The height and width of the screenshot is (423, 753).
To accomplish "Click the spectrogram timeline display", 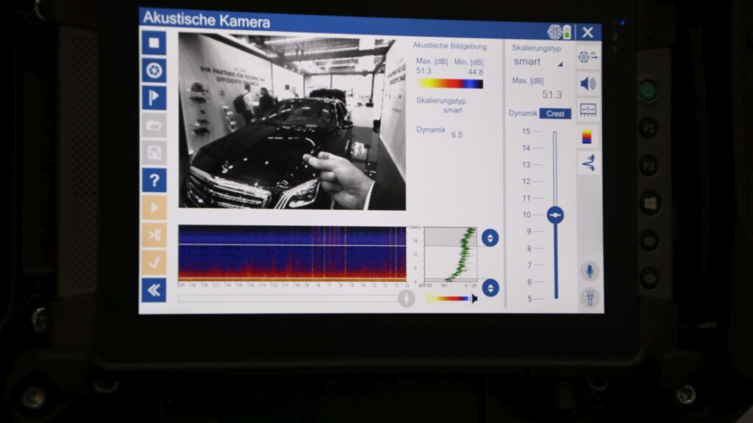I will pyautogui.click(x=292, y=254).
